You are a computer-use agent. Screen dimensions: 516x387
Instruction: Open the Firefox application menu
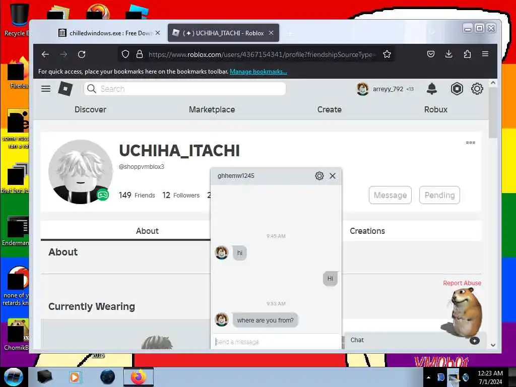point(485,54)
